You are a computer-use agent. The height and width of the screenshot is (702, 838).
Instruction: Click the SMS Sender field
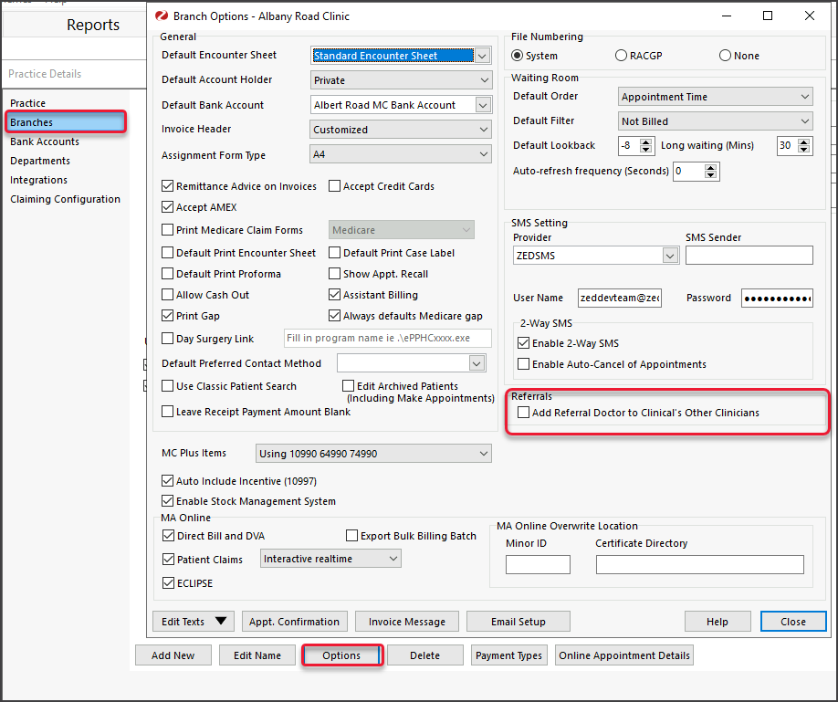point(749,256)
